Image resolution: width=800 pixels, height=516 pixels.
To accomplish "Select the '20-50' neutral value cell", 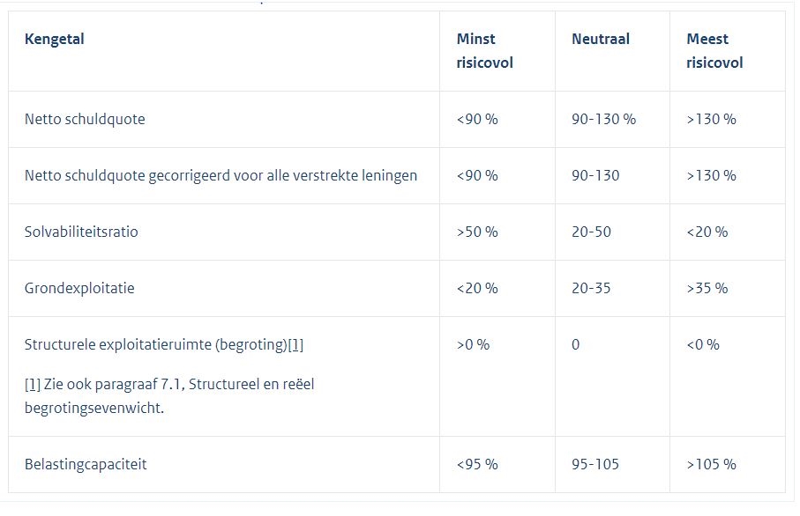I will coord(591,232).
